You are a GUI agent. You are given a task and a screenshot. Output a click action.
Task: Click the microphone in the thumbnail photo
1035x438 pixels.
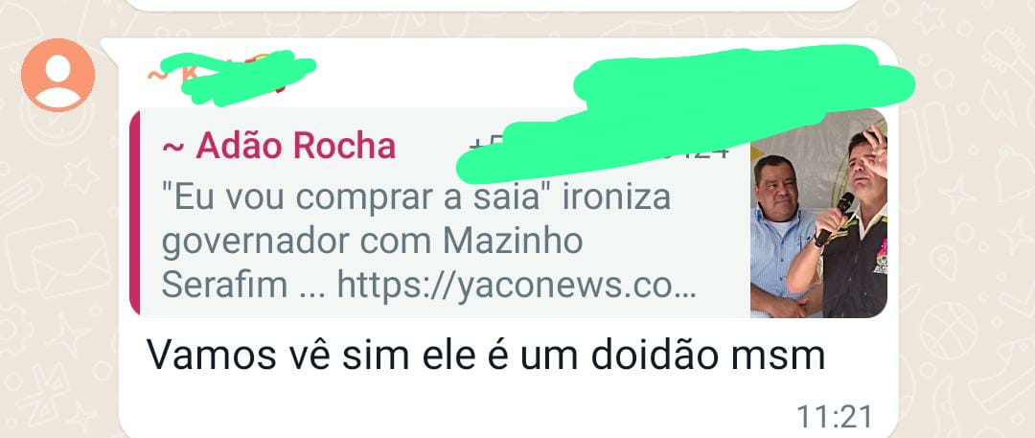pos(835,219)
